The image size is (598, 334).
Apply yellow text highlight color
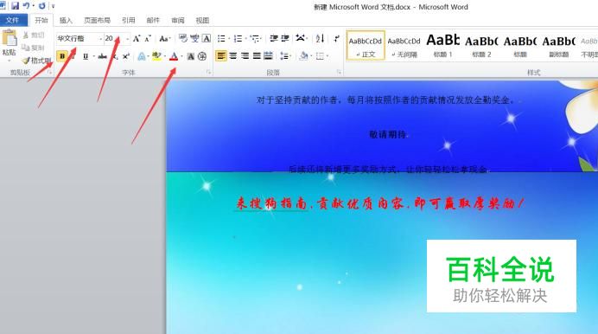[x=156, y=56]
